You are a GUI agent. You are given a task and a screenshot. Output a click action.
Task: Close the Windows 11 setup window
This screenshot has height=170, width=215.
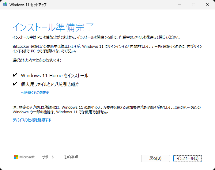208,5
